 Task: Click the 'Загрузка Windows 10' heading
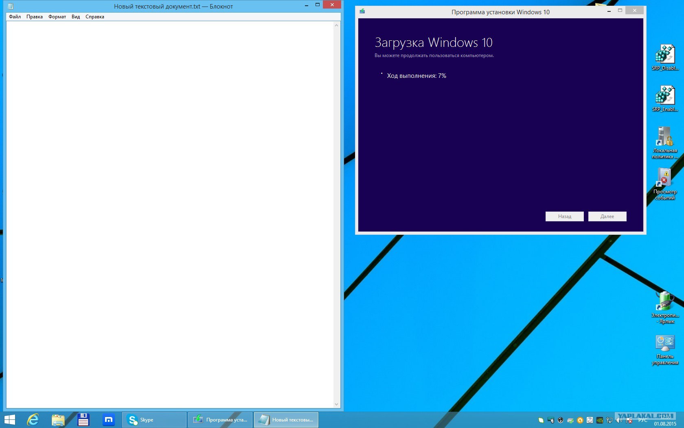coord(434,42)
